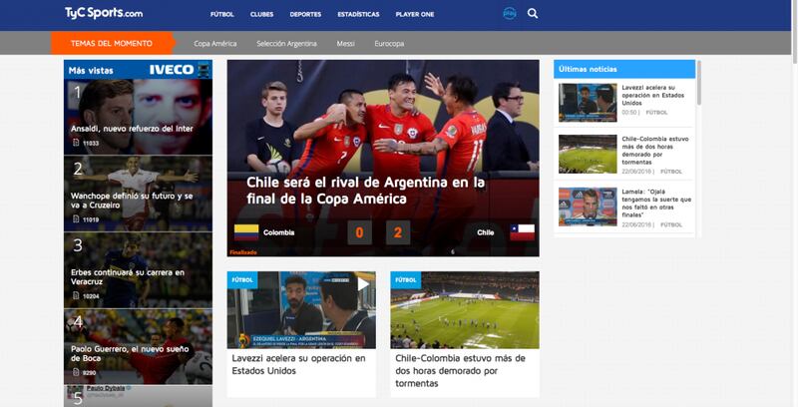This screenshot has width=798, height=407.
Task: Click the Últimas noticias header
Action: tap(624, 69)
